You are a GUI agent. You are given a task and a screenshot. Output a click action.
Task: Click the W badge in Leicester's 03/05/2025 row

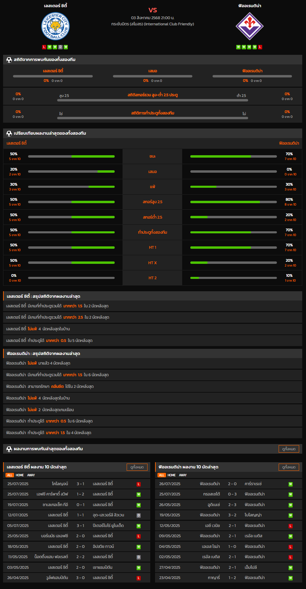click(139, 568)
